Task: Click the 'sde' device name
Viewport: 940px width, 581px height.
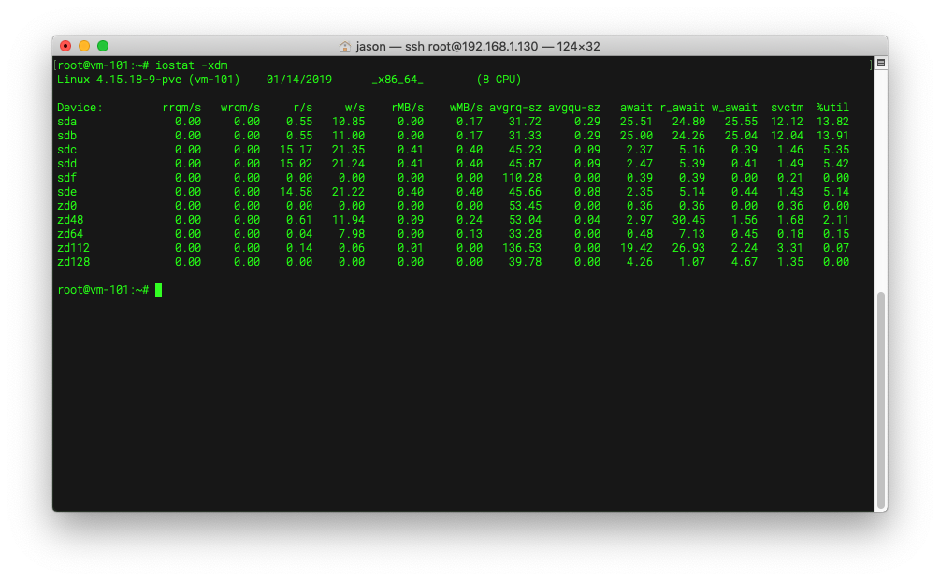Action: coord(66,192)
